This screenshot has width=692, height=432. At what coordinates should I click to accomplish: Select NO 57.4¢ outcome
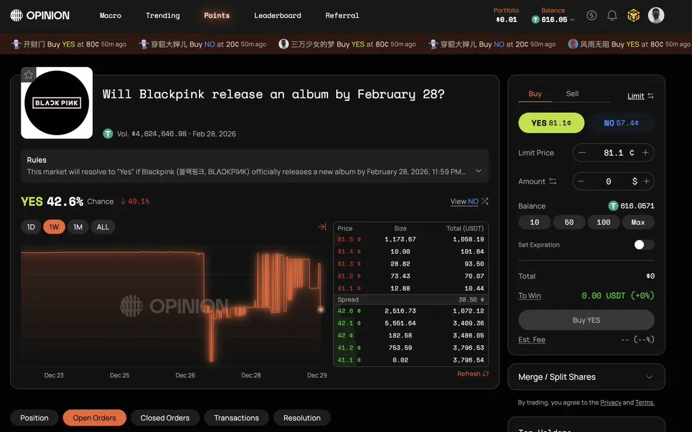point(621,123)
